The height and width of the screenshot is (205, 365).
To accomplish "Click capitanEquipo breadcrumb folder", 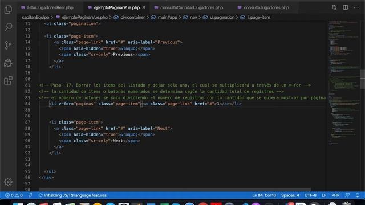I will tap(35, 17).
